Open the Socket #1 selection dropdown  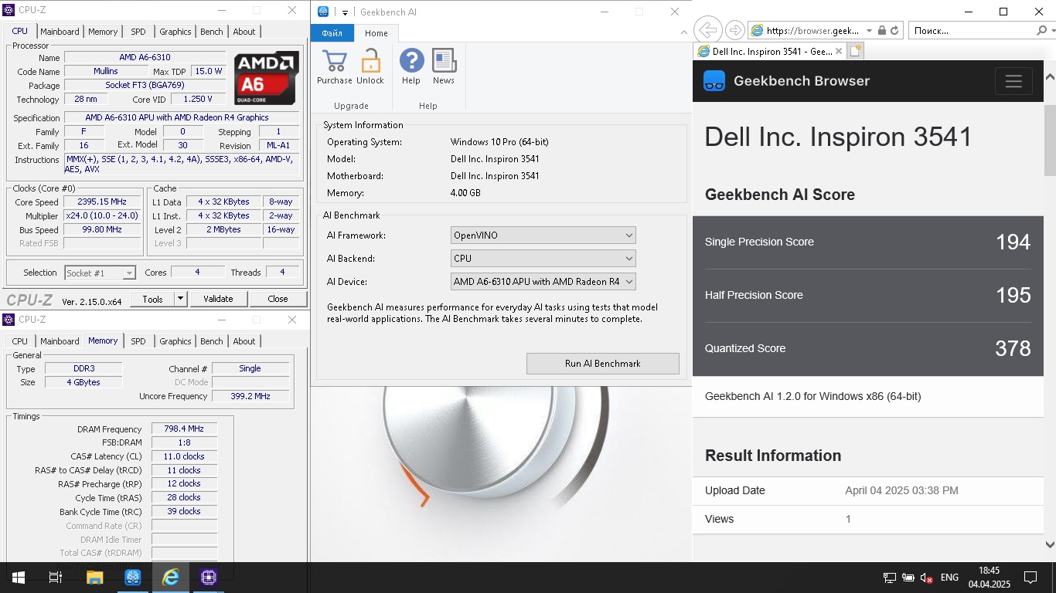(x=100, y=273)
